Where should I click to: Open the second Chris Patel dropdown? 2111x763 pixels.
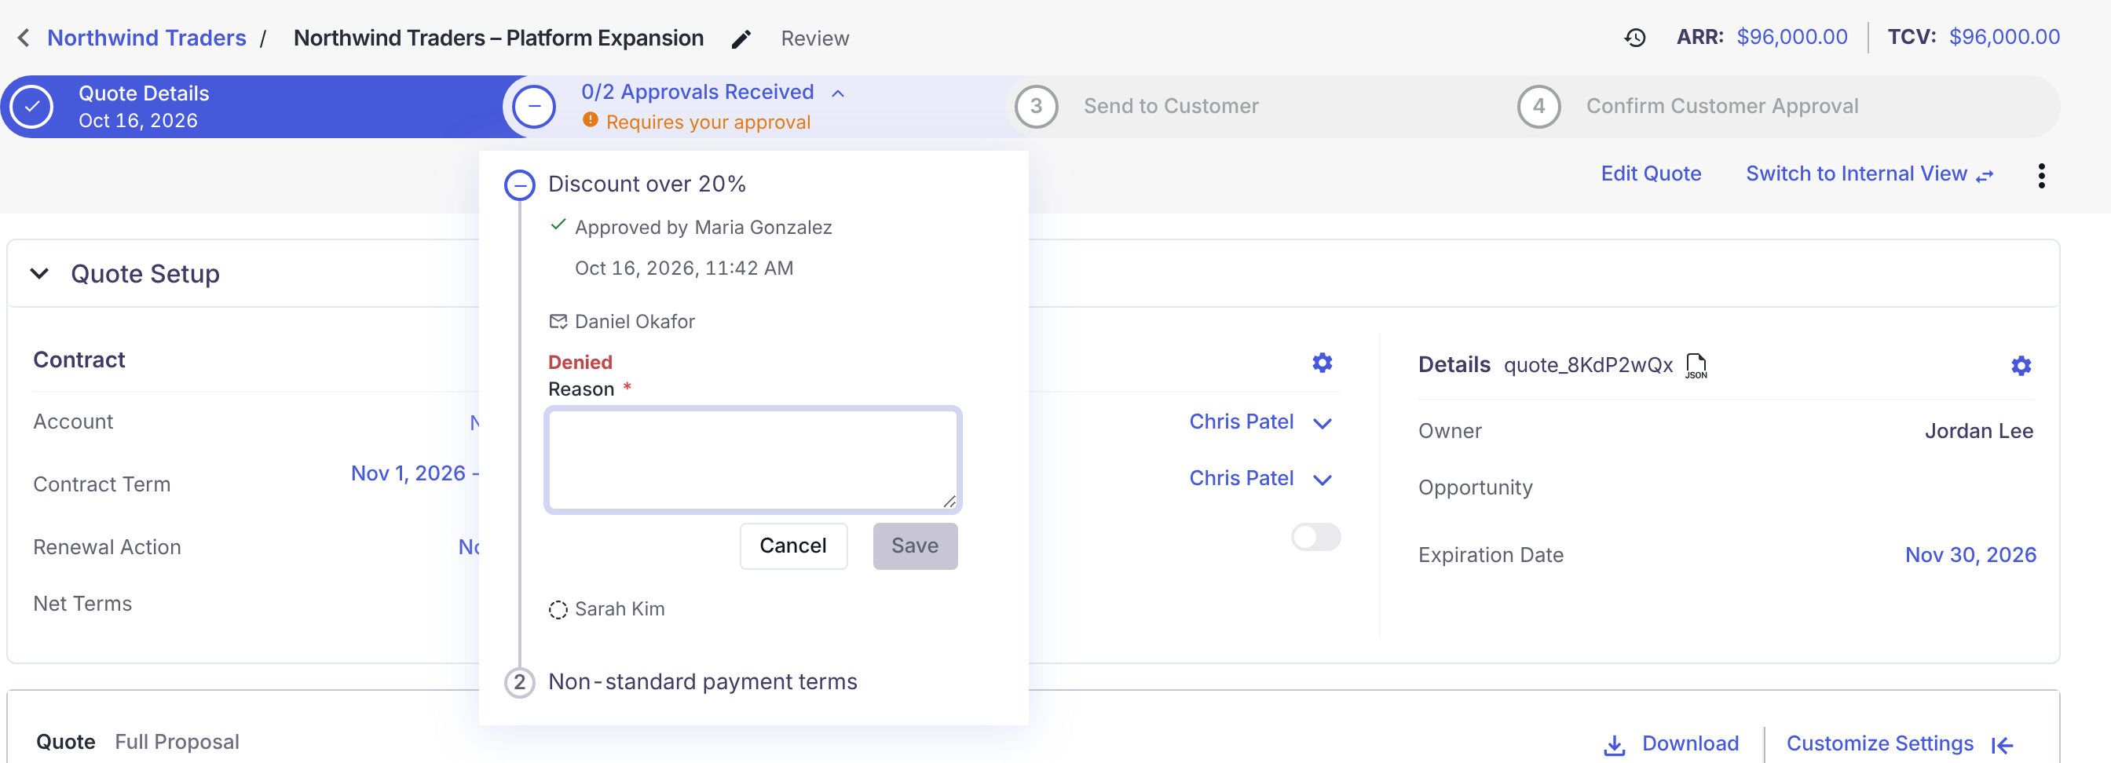pos(1260,478)
